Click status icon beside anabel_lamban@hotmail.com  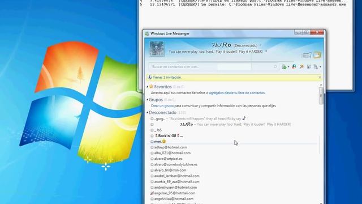[x=152, y=176]
